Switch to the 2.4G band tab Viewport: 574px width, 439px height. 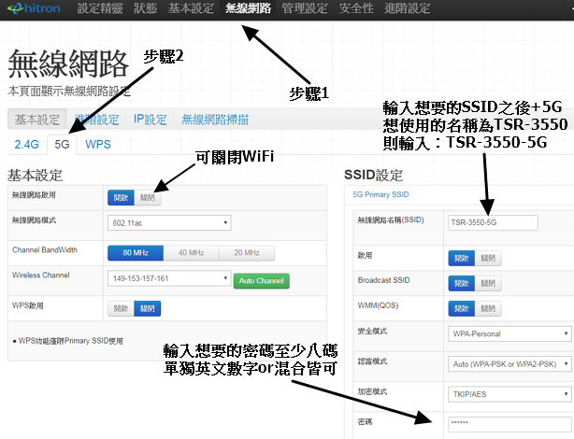pyautogui.click(x=26, y=144)
